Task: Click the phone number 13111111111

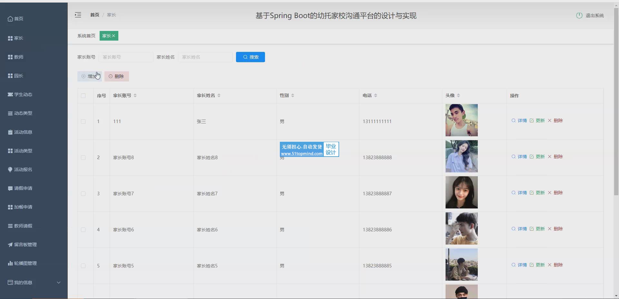Action: (x=377, y=121)
